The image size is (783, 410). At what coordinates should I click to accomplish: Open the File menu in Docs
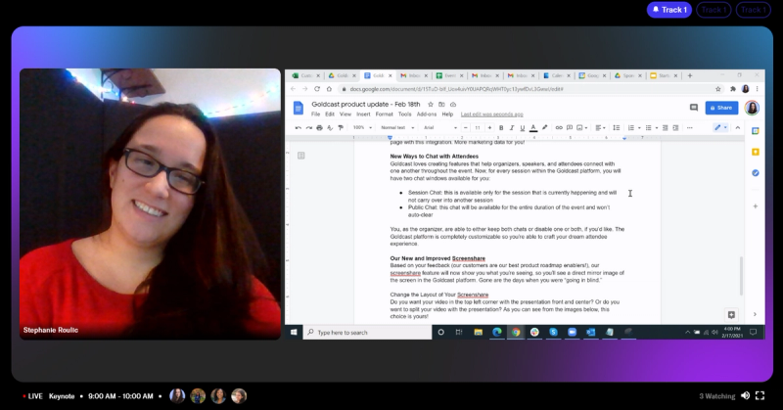tap(315, 114)
